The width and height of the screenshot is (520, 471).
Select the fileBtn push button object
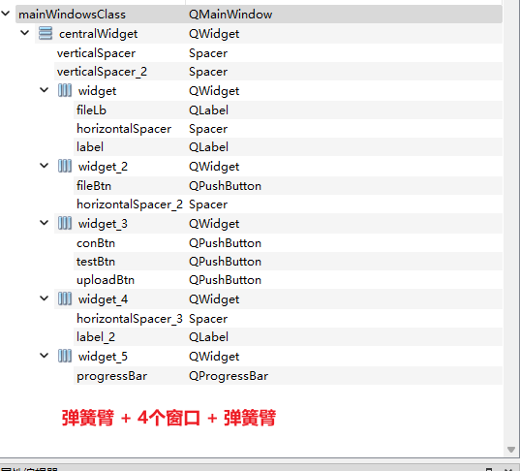94,186
